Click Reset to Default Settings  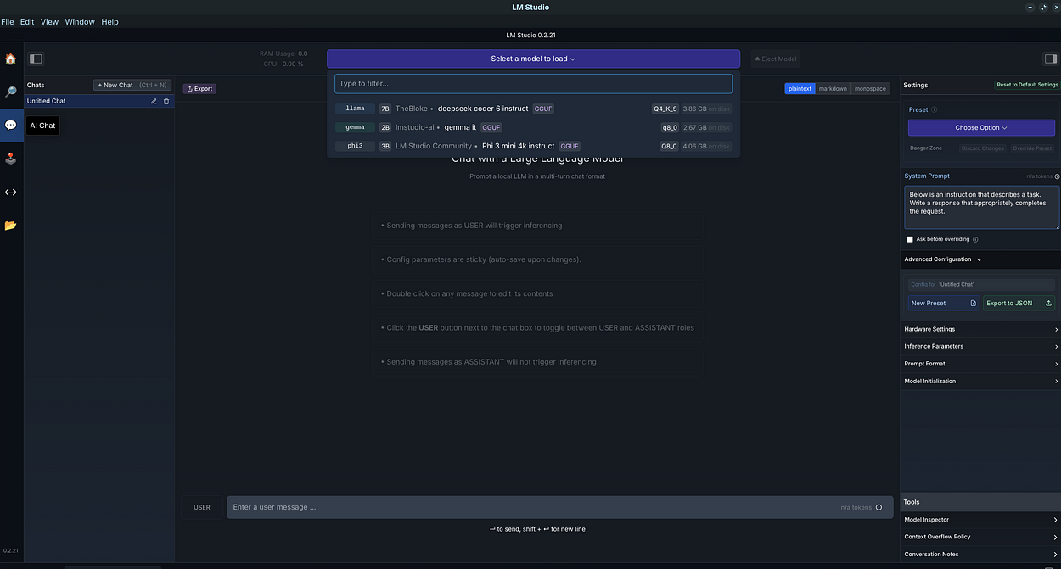1027,85
